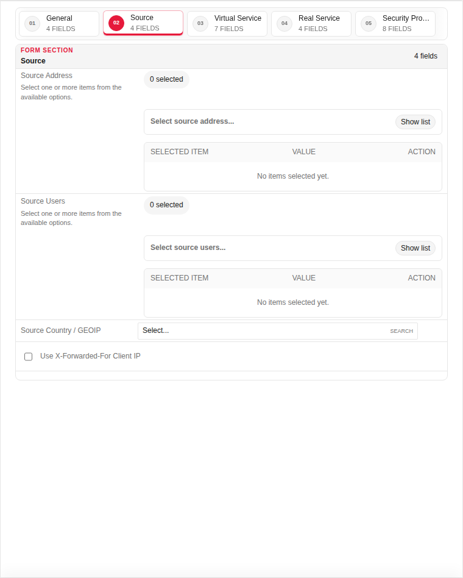Click SEARCH in the GEOIP selector
This screenshot has height=578, width=463.
pyautogui.click(x=401, y=331)
